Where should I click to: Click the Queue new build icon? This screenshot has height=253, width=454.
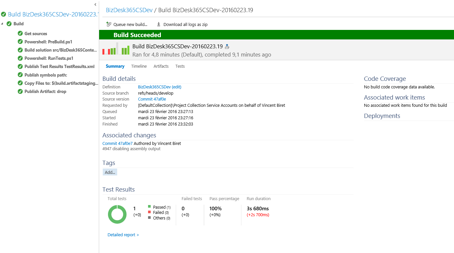click(109, 24)
